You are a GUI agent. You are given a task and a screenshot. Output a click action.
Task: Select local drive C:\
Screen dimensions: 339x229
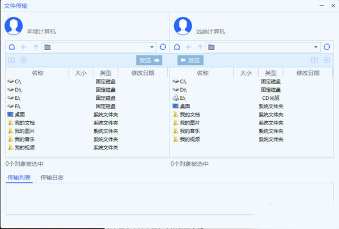pyautogui.click(x=18, y=82)
